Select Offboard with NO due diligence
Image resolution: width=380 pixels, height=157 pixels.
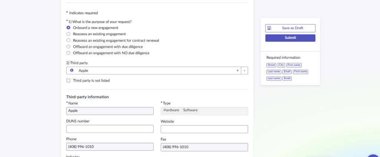(68, 53)
